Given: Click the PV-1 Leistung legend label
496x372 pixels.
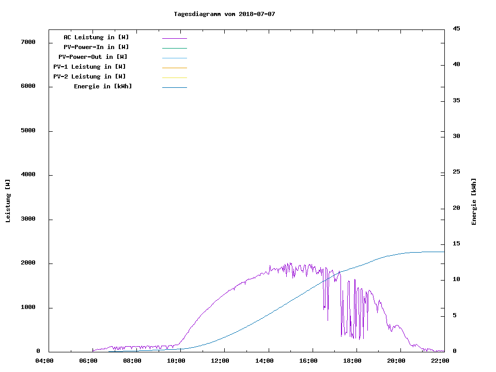Looking at the screenshot, I should [89, 67].
